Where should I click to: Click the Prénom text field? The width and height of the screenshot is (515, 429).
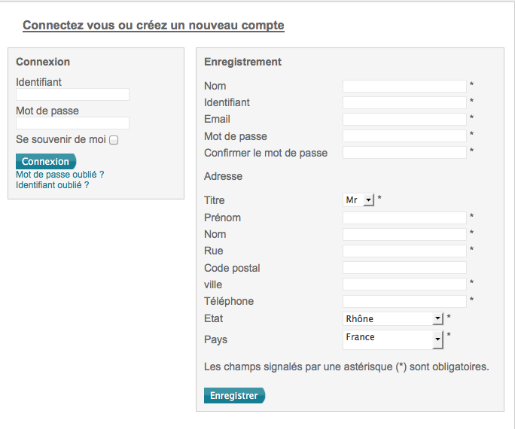click(404, 218)
